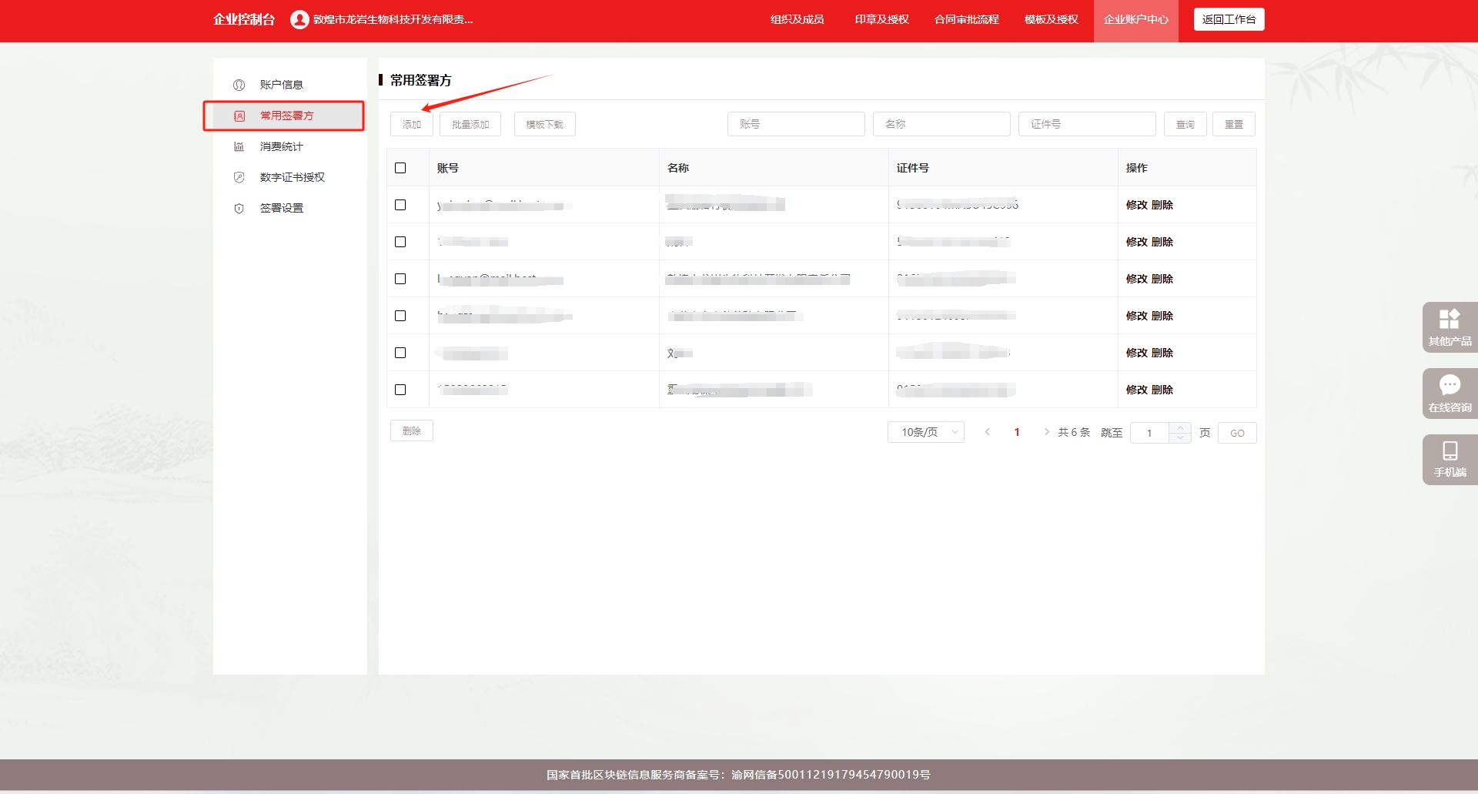Select 常用签署方 in sidebar
The image size is (1478, 794).
[286, 116]
